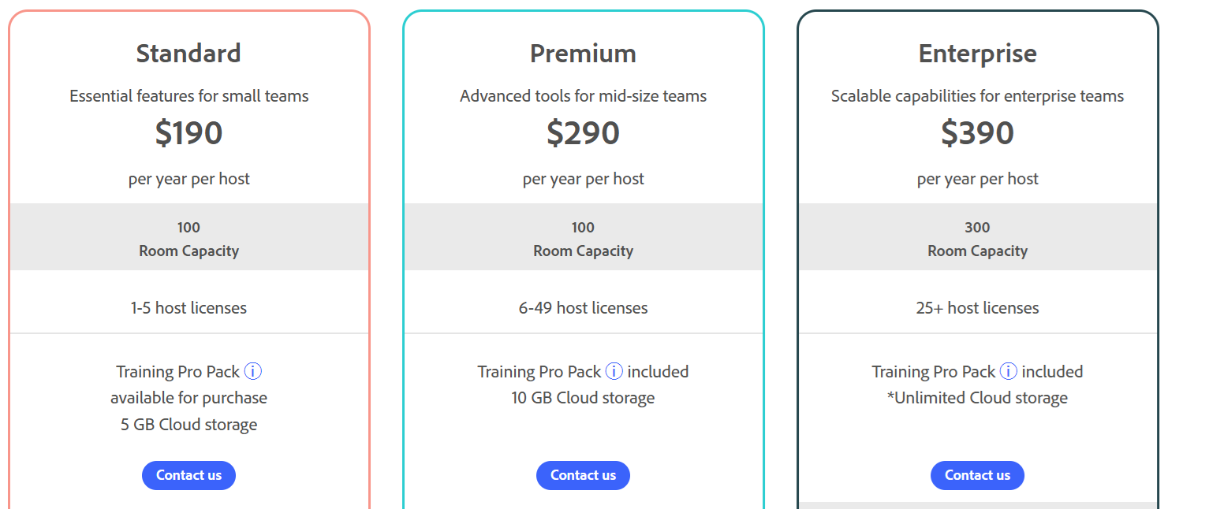Click the 25+ host licenses text
Screen dimensions: 1209x509
977,308
